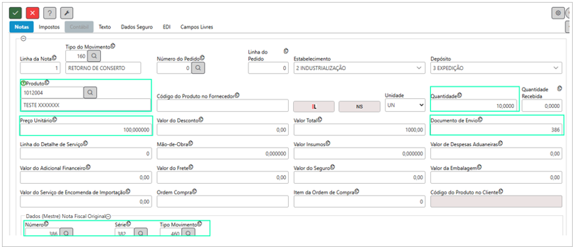574x247 pixels.
Task: Open help with the question mark icon
Action: tap(50, 13)
